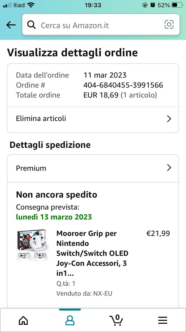Screen dimensions: 186x332
Task: Tap the delivery date lunedì 13 marzo
Action: click(x=54, y=217)
